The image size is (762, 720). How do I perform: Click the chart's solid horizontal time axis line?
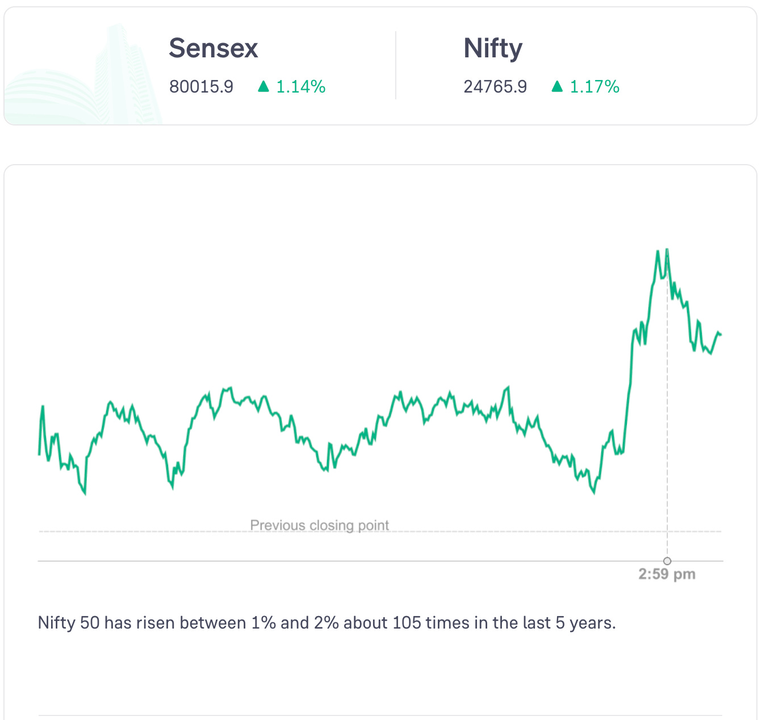pos(341,561)
